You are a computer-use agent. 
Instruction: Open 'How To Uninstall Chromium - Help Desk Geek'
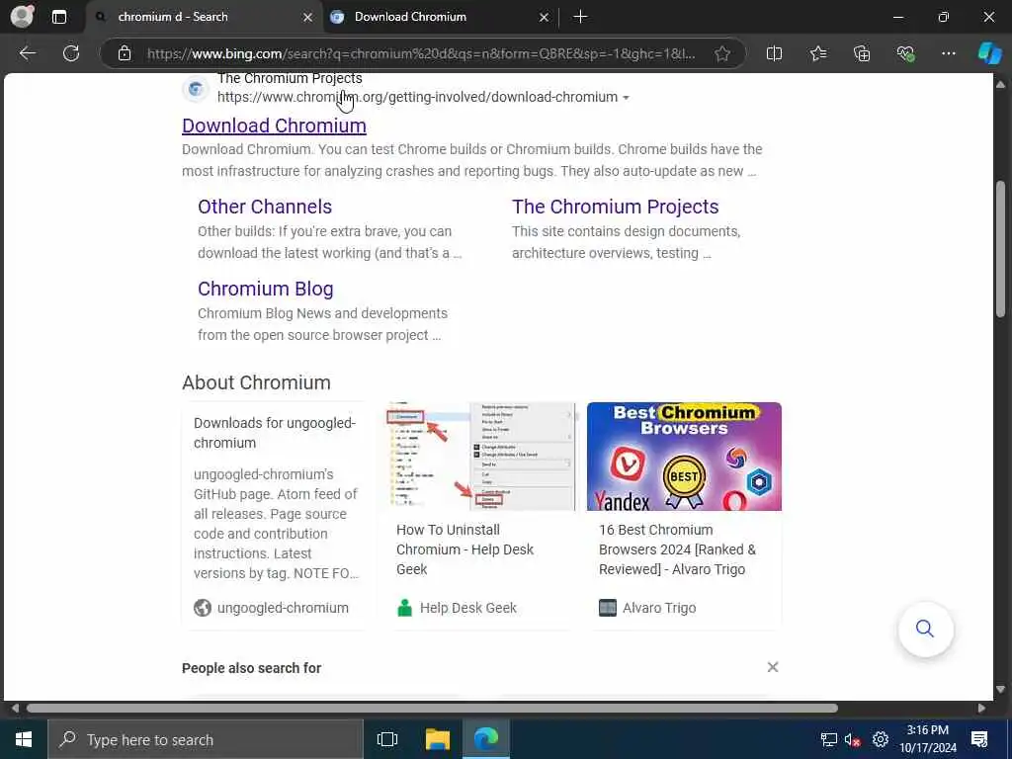464,549
